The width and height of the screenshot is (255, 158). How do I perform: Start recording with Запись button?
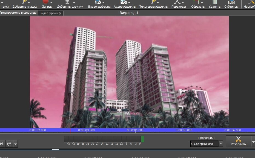pyautogui.click(x=47, y=5)
